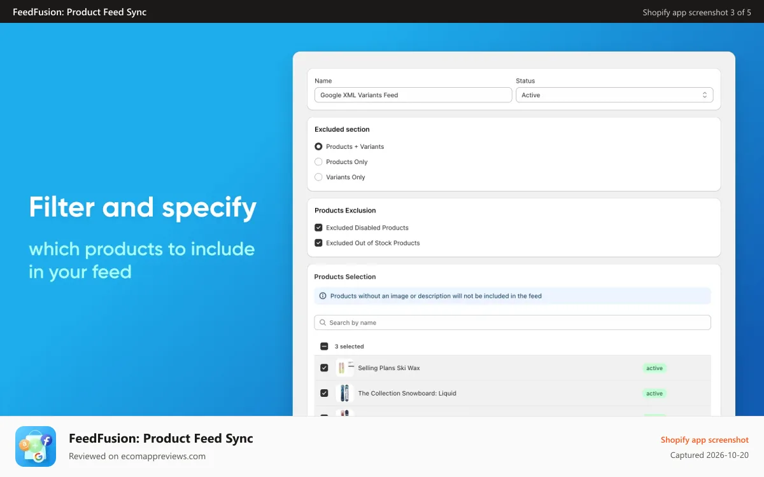The height and width of the screenshot is (477, 764).
Task: Click the Excluded section heading
Action: [x=342, y=129]
